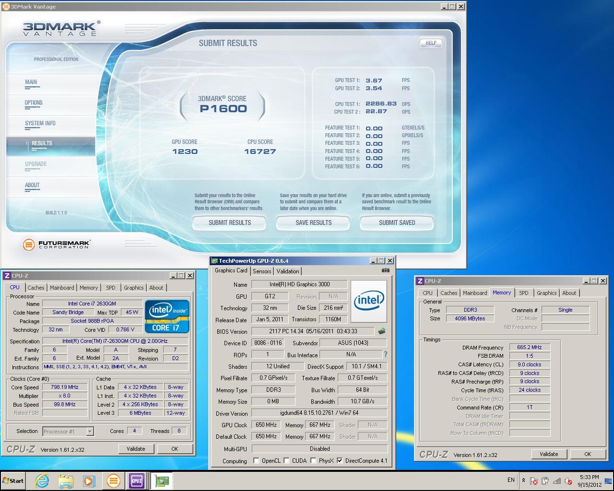The image size is (614, 491).
Task: Expand the Processor #1 selection dropdown
Action: (x=90, y=432)
